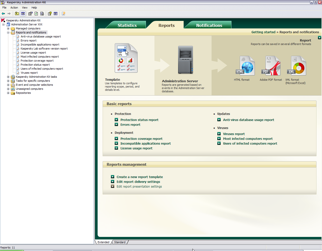Click arrow icon beside Edit report presentation settings

(x=113, y=186)
